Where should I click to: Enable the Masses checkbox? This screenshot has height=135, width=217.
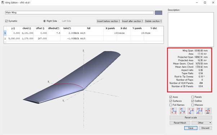(193, 105)
